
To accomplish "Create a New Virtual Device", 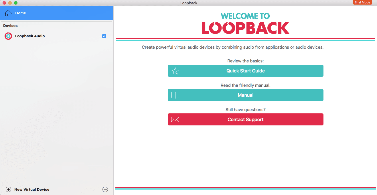I will pos(31,189).
